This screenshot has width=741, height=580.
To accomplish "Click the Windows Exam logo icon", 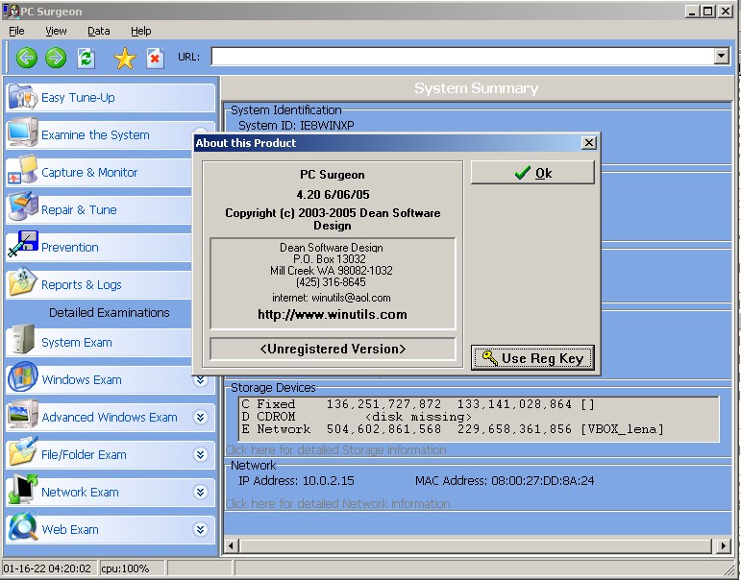I will 23,377.
